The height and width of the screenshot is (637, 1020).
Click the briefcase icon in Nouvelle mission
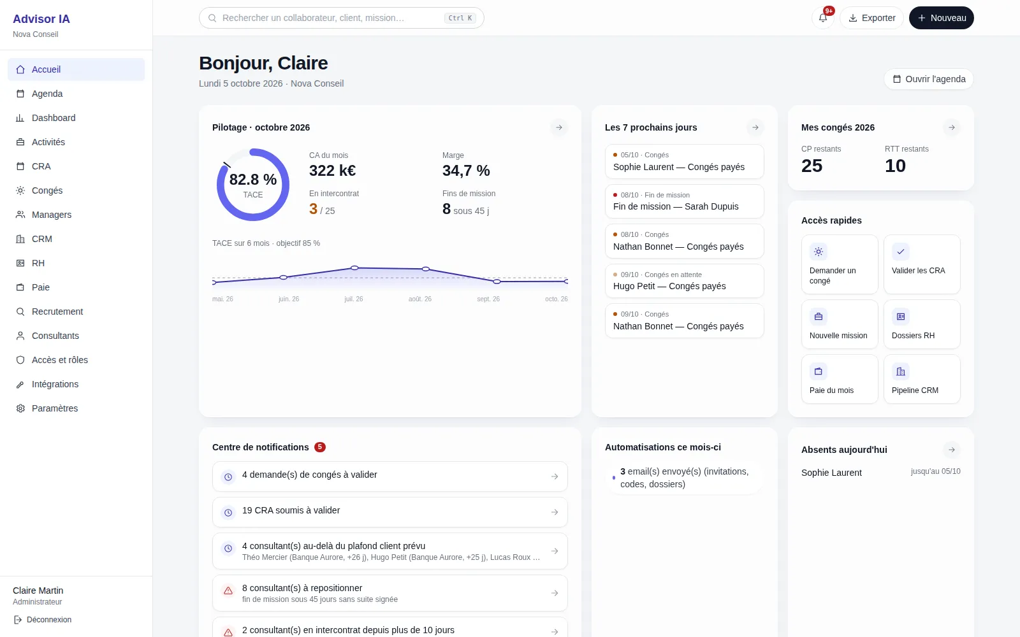[x=819, y=317]
